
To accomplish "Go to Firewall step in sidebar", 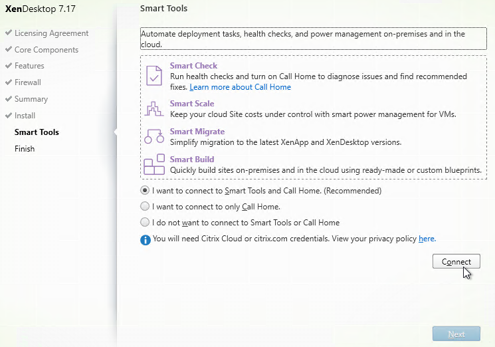I will (x=28, y=82).
